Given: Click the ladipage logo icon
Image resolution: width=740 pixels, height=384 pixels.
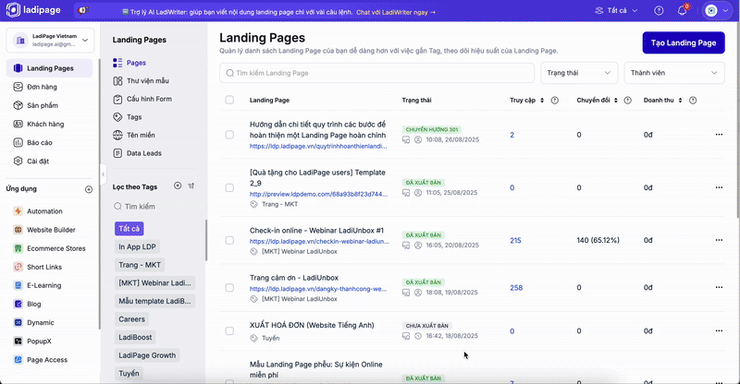Looking at the screenshot, I should (13, 10).
